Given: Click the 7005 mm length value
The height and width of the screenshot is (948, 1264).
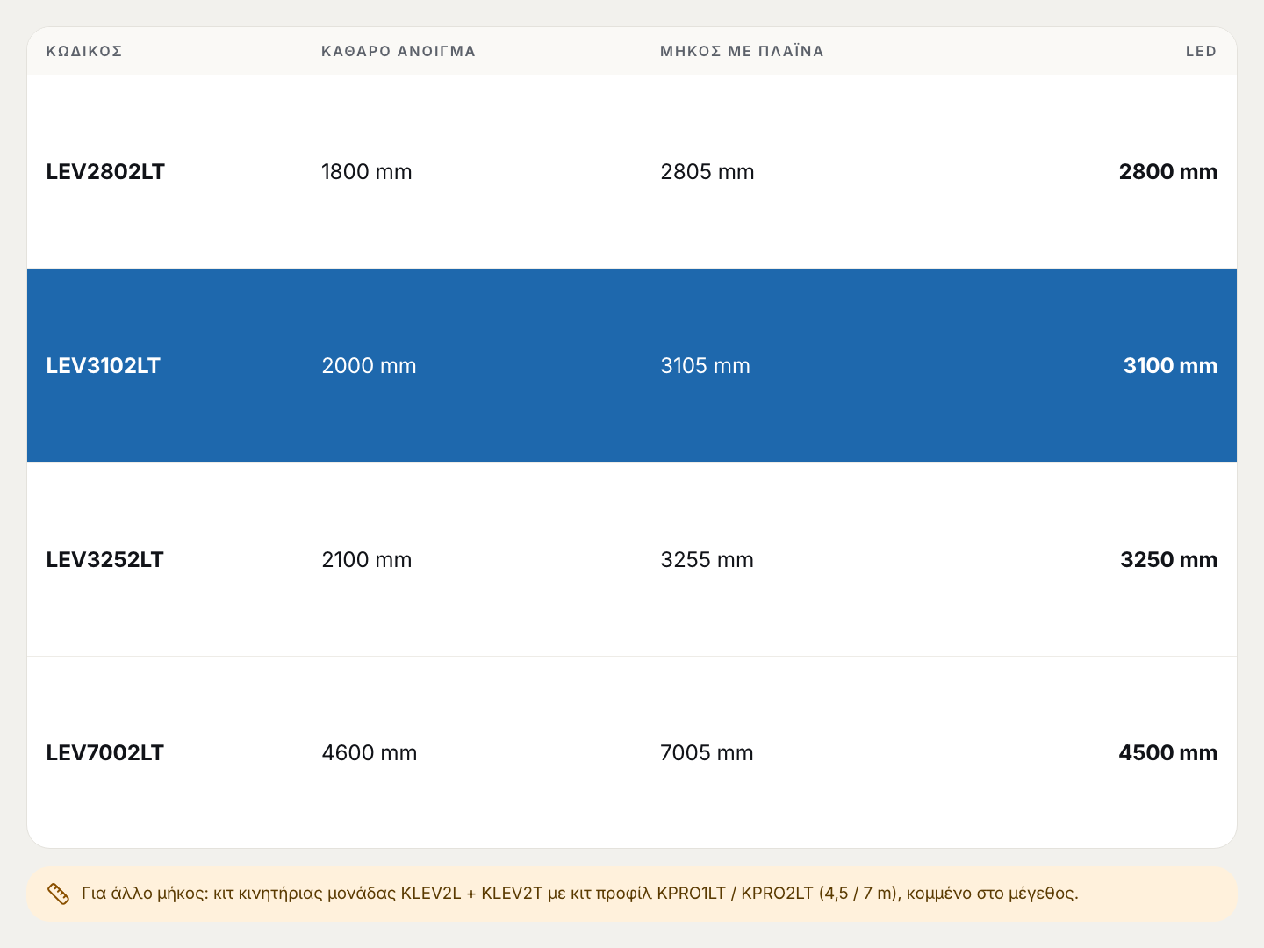Looking at the screenshot, I should pyautogui.click(x=707, y=753).
